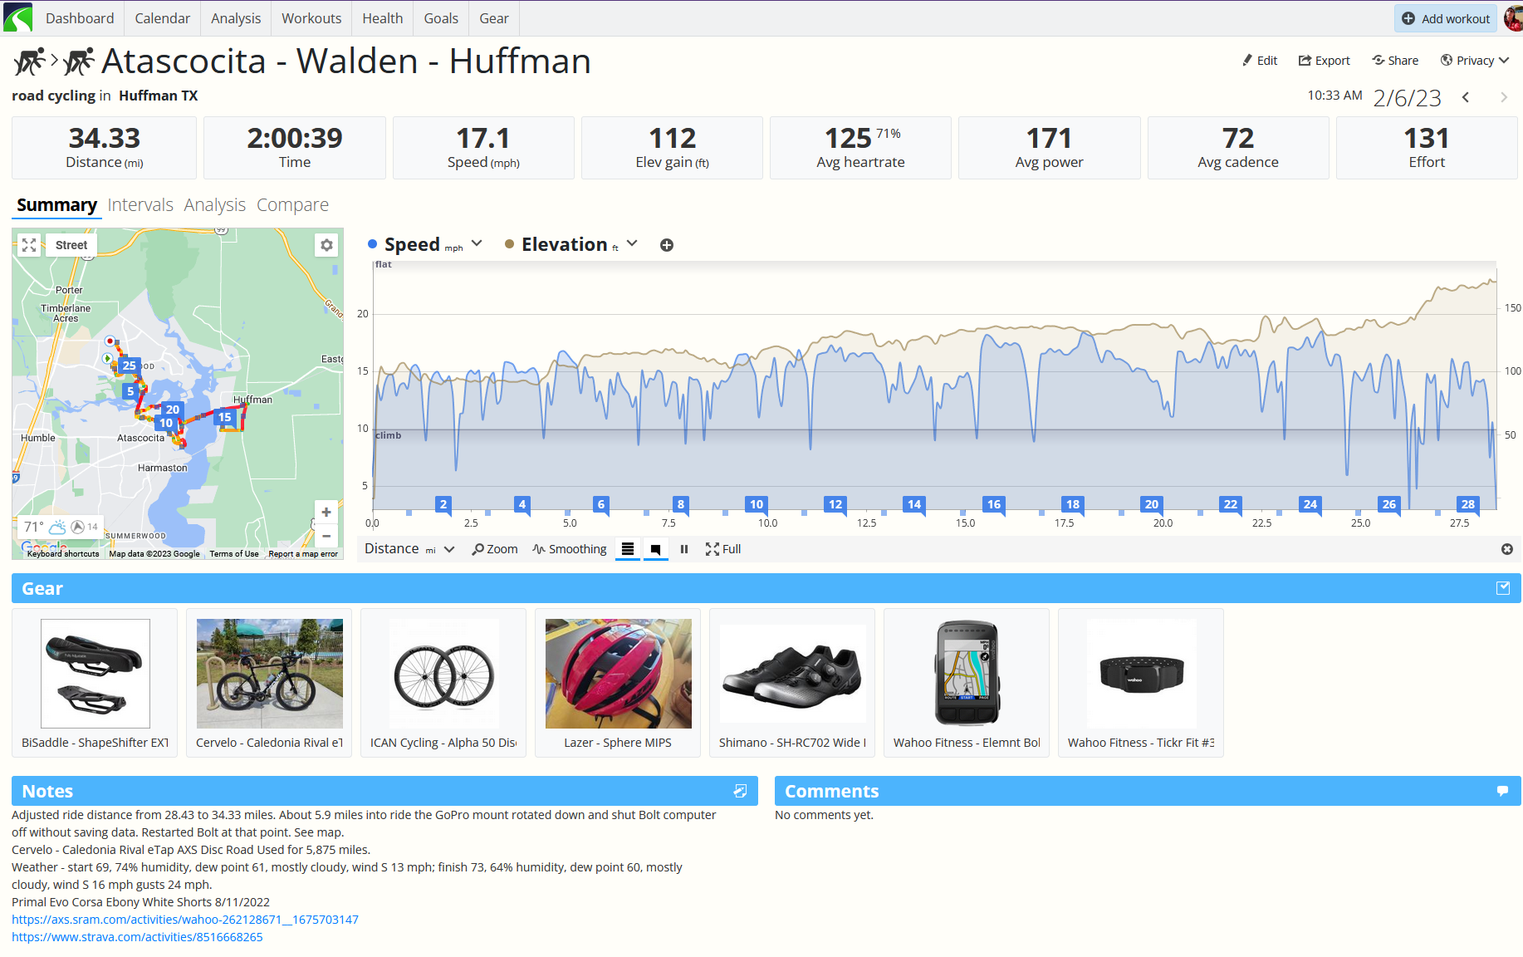Toggle the stacked chart lines view

[x=628, y=549]
